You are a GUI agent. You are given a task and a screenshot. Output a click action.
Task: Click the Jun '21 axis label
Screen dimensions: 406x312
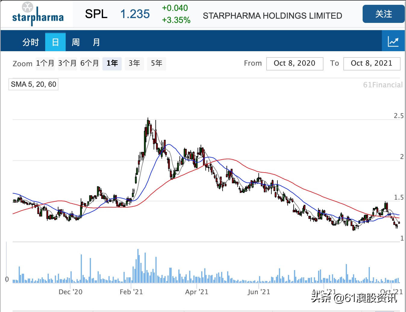click(259, 292)
